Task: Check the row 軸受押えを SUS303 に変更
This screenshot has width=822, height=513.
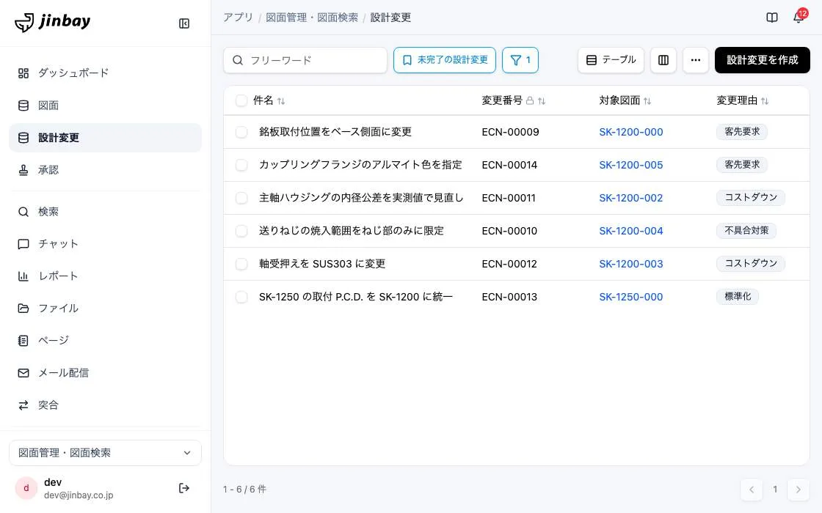Action: coord(241,264)
